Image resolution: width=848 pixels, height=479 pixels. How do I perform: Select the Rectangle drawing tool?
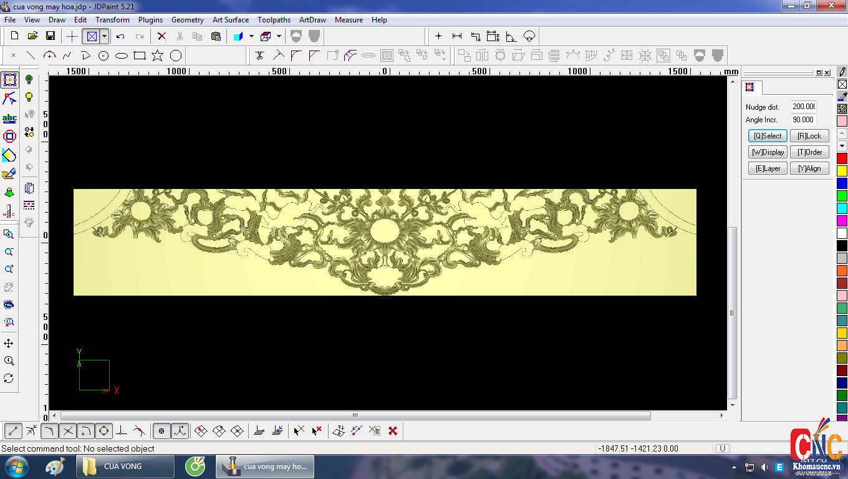pos(140,56)
